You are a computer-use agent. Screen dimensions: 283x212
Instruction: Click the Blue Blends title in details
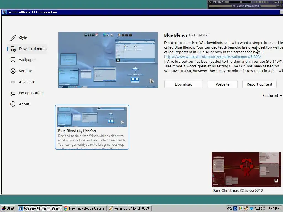point(176,35)
